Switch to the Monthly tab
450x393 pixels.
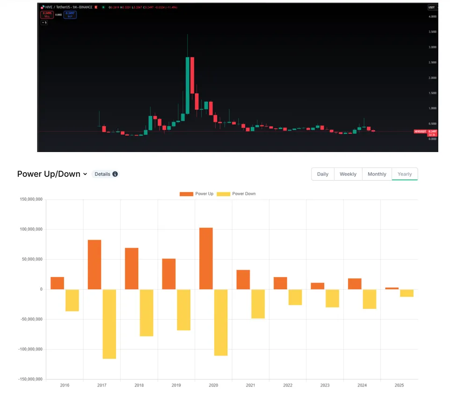(x=377, y=174)
